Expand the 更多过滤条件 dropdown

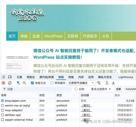pyautogui.click(x=101, y=89)
